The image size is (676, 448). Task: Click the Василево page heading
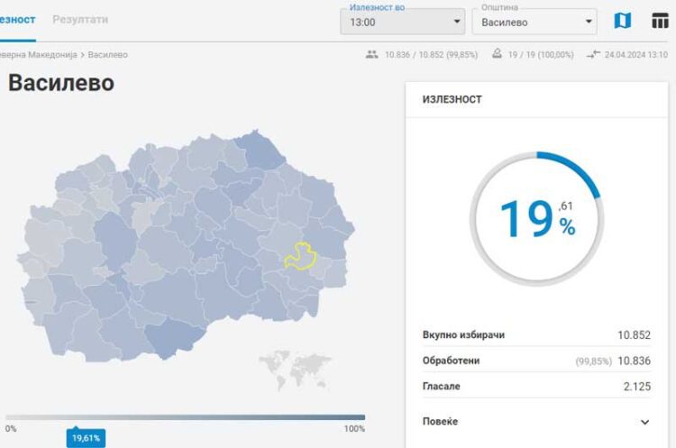tap(61, 82)
